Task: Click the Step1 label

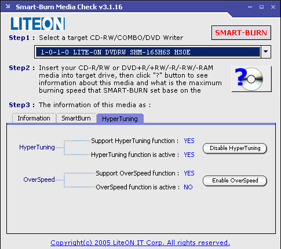Action: (x=22, y=38)
